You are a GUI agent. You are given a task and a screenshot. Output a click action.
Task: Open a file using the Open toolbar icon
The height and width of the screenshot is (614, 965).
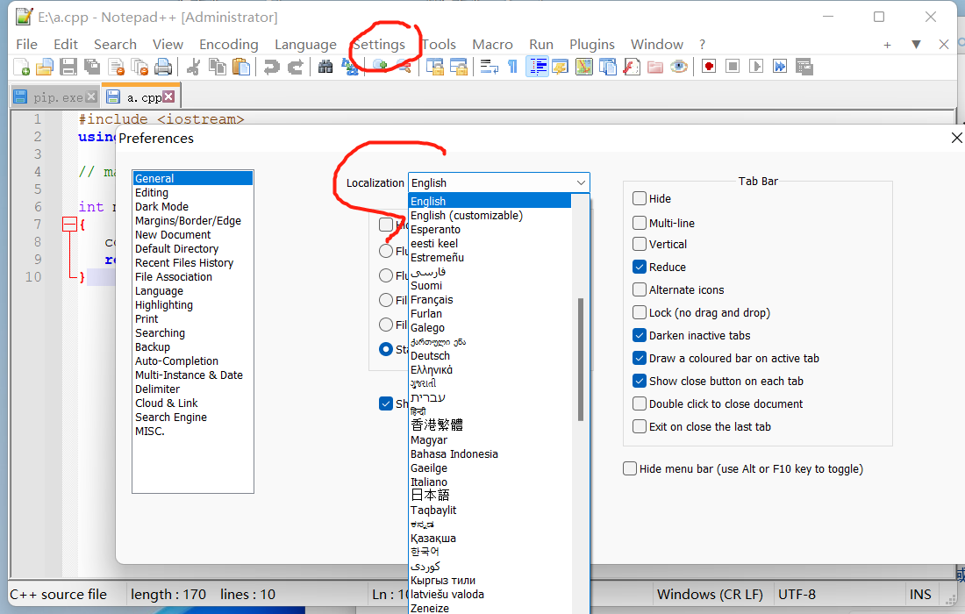[44, 66]
